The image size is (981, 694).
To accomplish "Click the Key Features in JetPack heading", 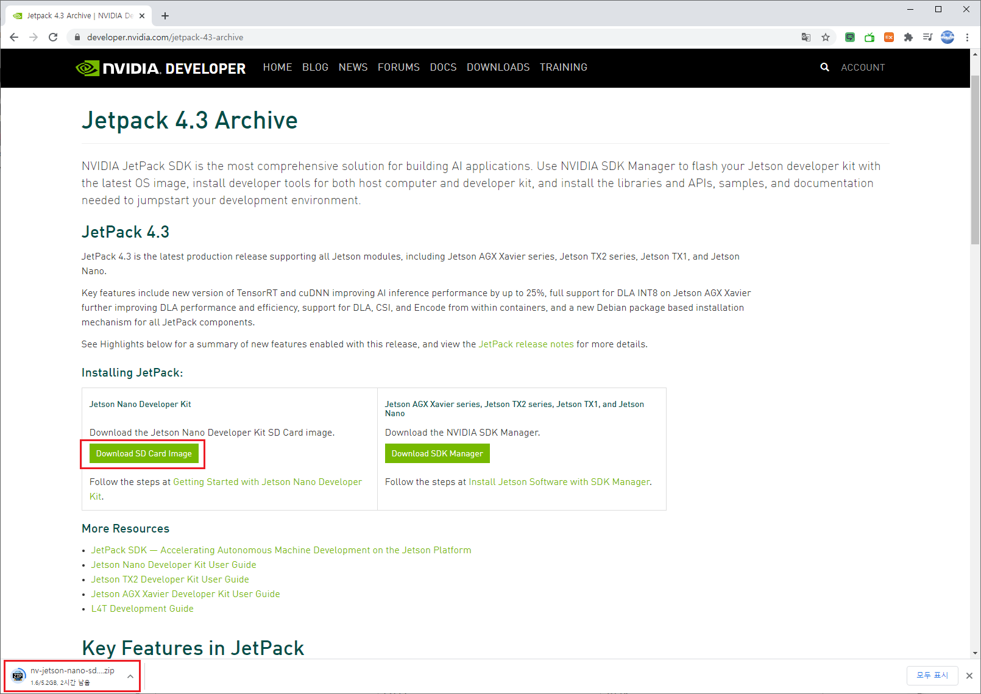I will click(193, 648).
